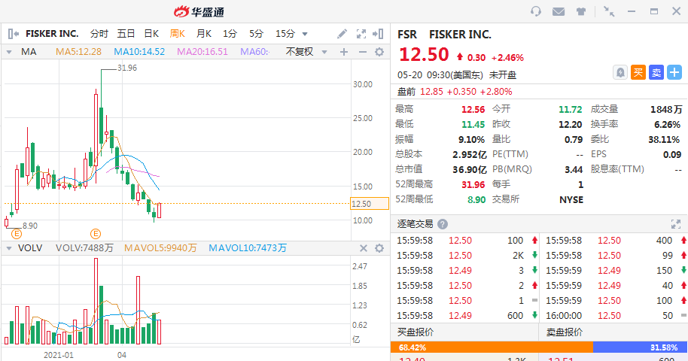Screen dimensions: 688x361
Task: Open the mail messages icon
Action: pos(558,11)
